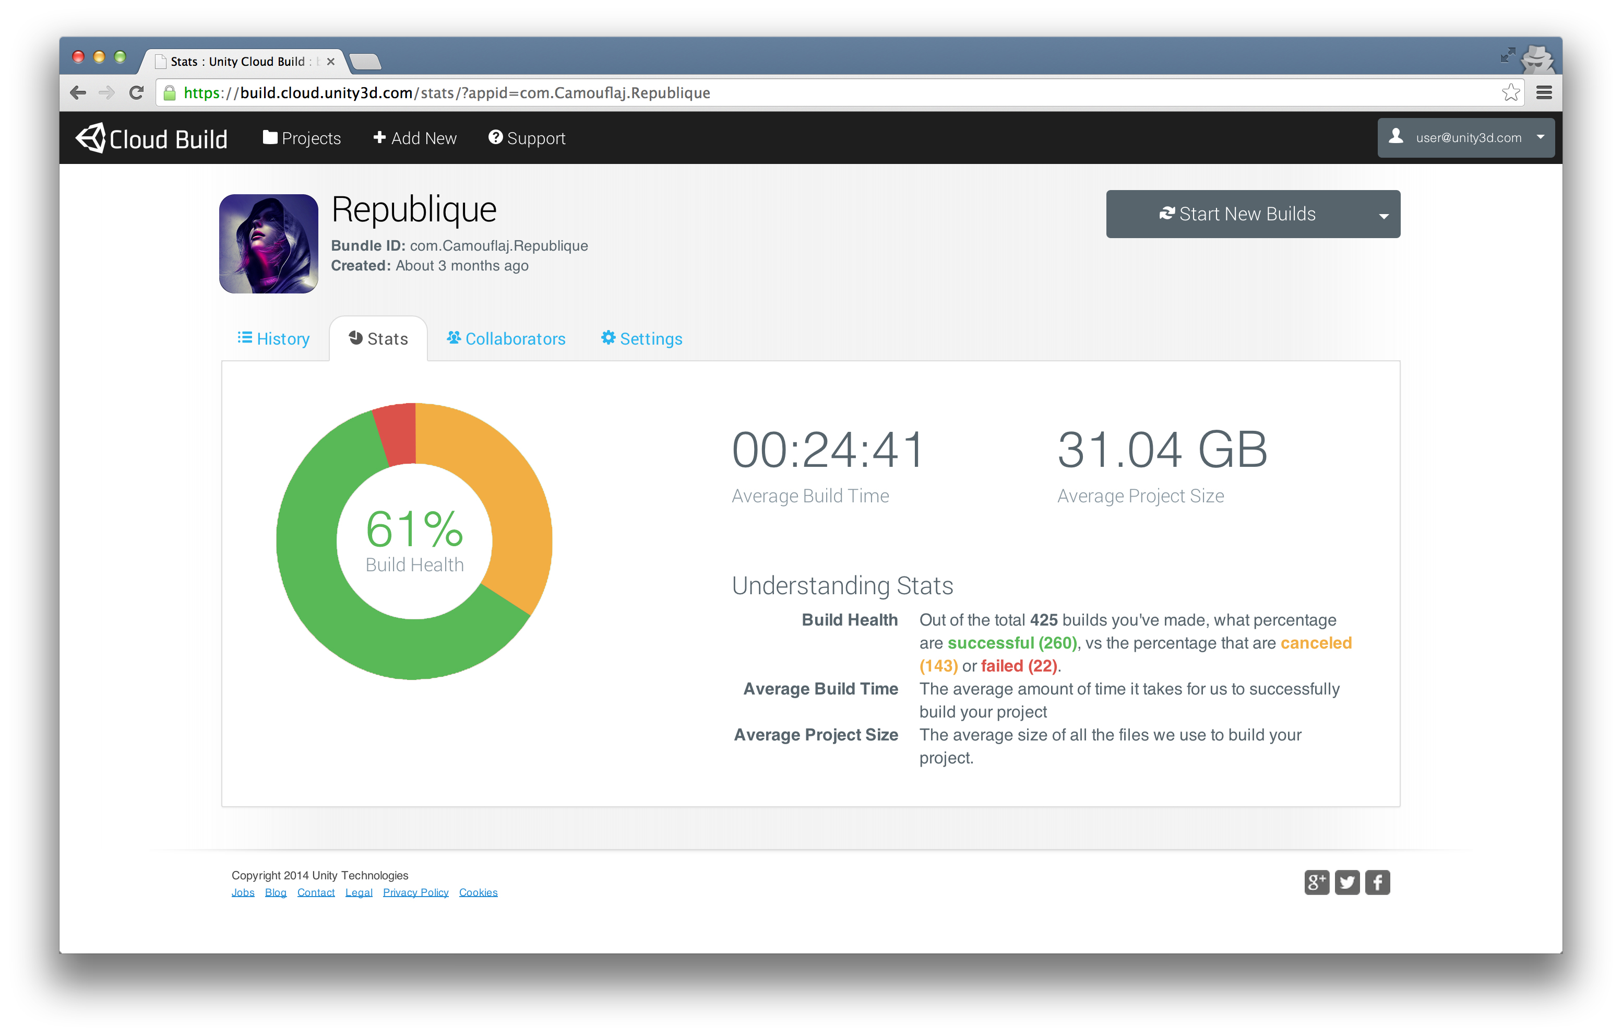Image resolution: width=1622 pixels, height=1036 pixels.
Task: Click the fullscreen arrows icon
Action: [x=1508, y=55]
